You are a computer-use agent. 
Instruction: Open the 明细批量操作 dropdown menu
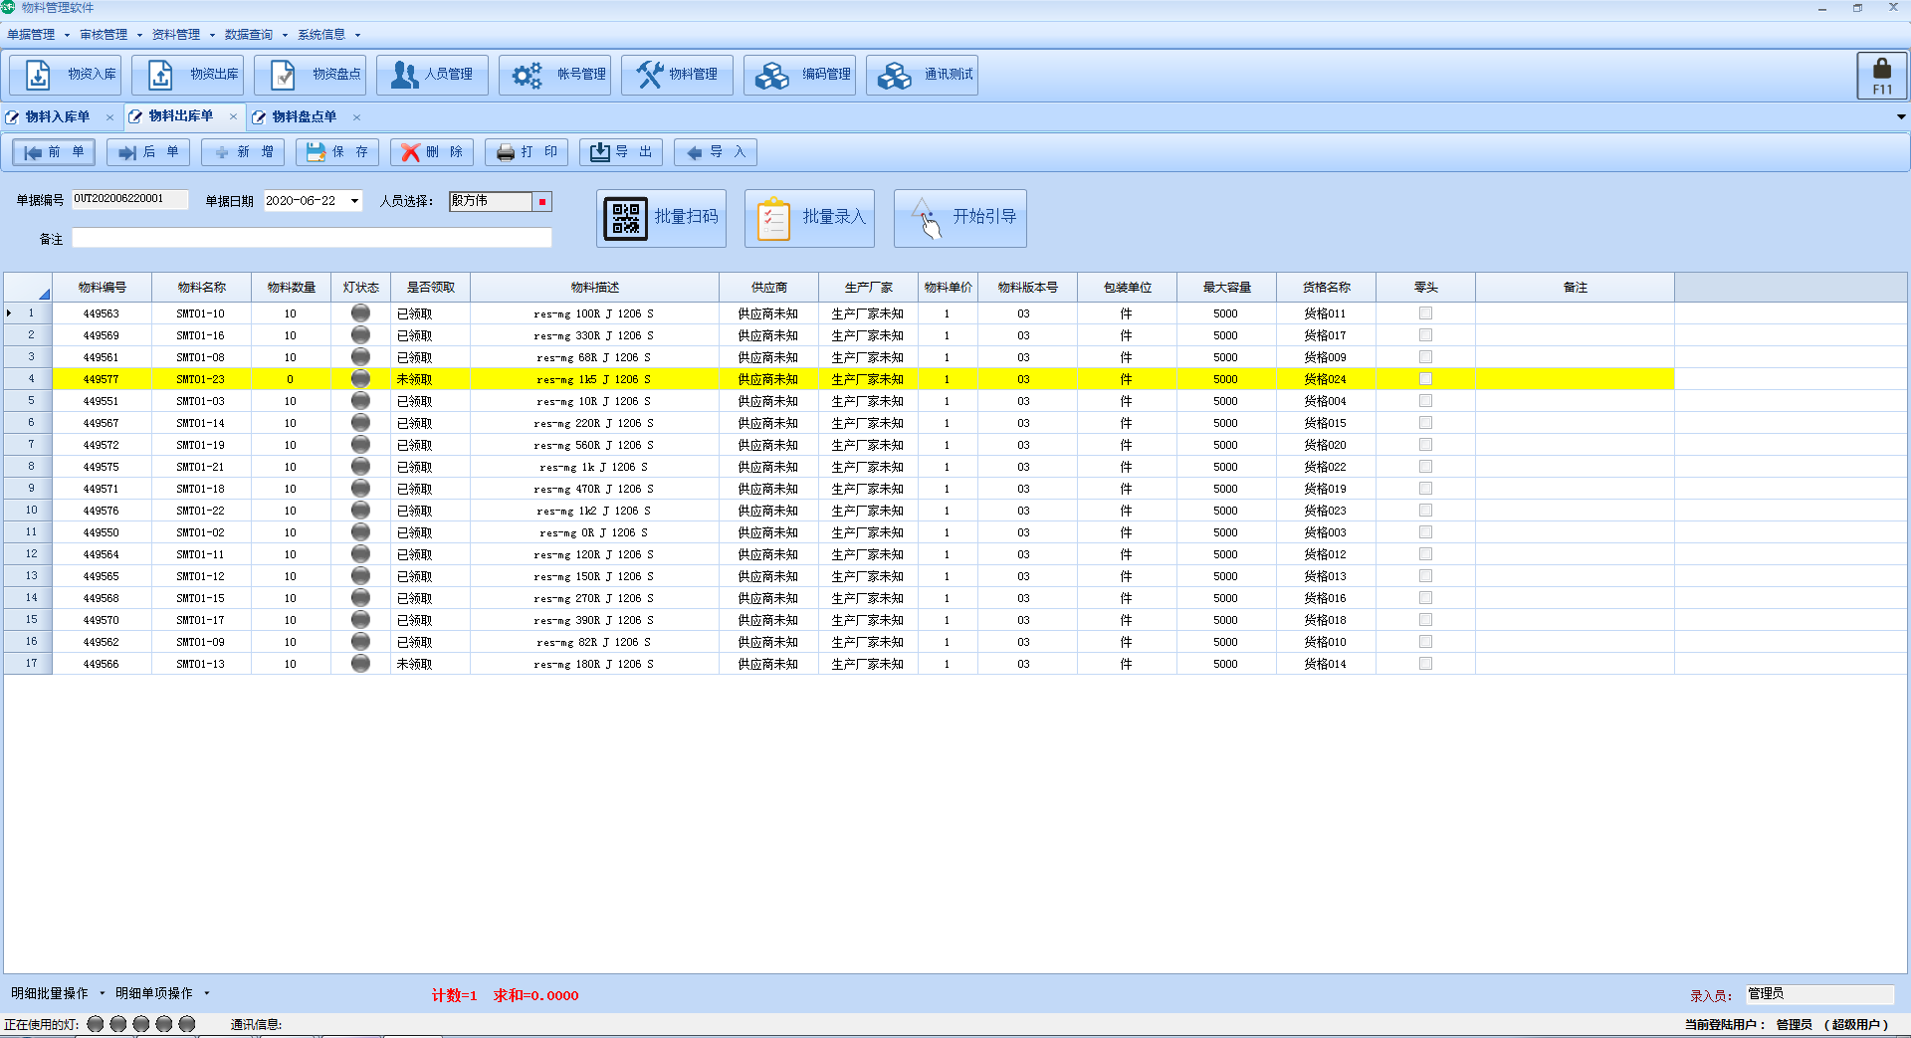click(58, 993)
